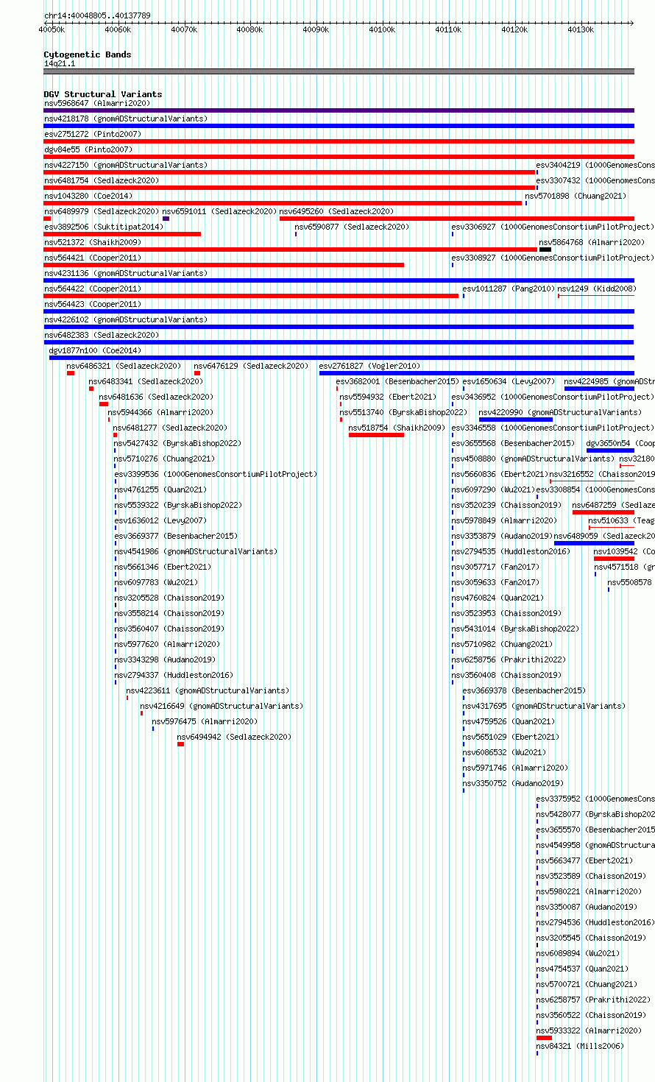This screenshot has width=655, height=1082.
Task: Click nsv5427432 (ByrskaBishop2022) label
Action: click(x=177, y=443)
